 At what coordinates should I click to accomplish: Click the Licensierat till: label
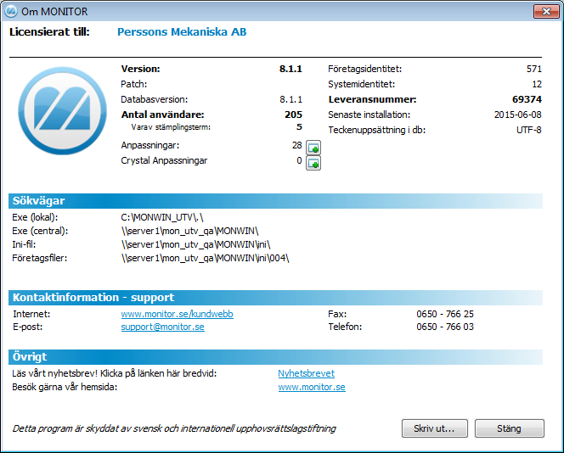49,32
